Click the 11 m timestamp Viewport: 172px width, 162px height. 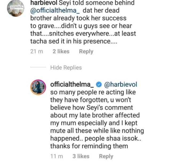[57, 156]
